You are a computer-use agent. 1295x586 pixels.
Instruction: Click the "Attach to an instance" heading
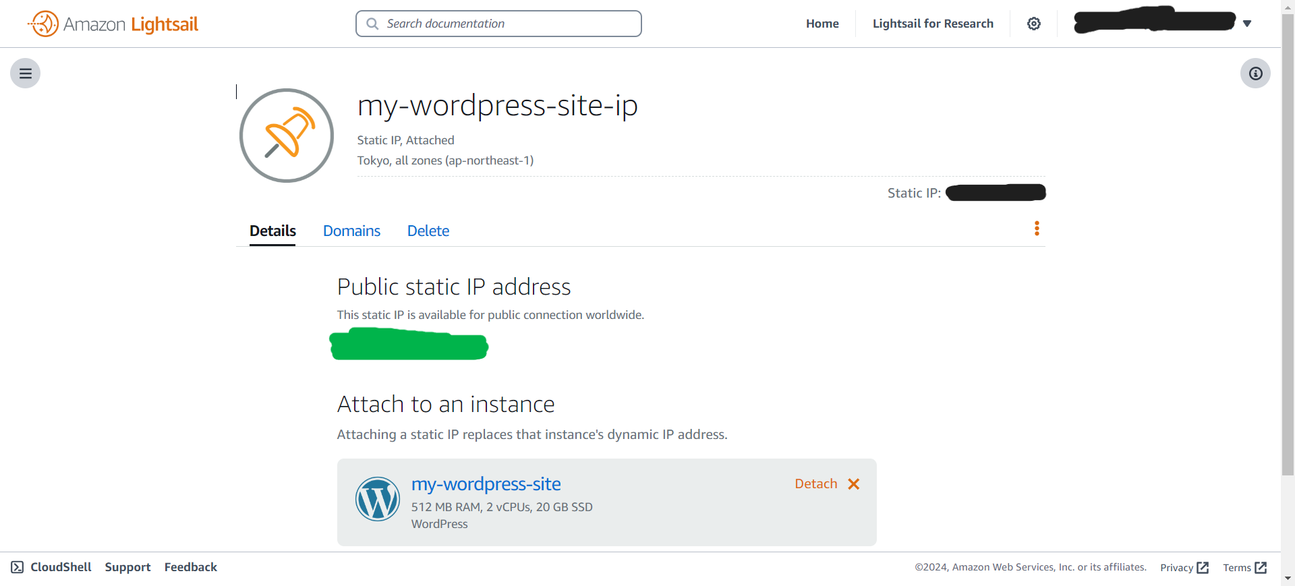click(446, 405)
